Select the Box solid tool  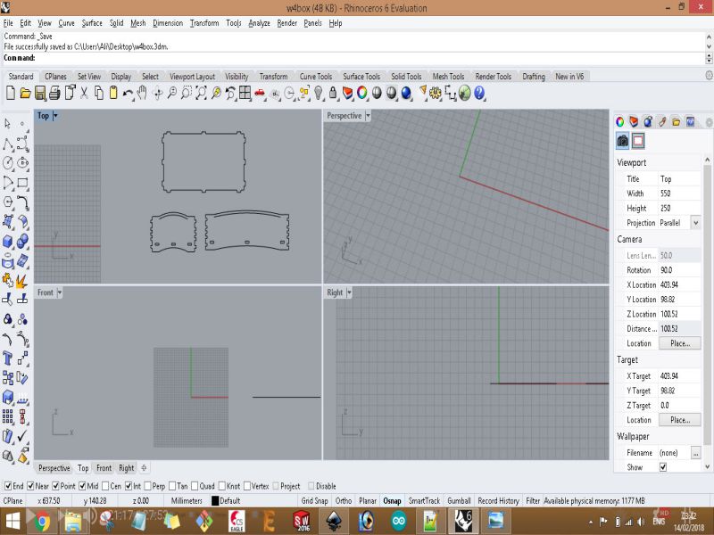[8, 241]
